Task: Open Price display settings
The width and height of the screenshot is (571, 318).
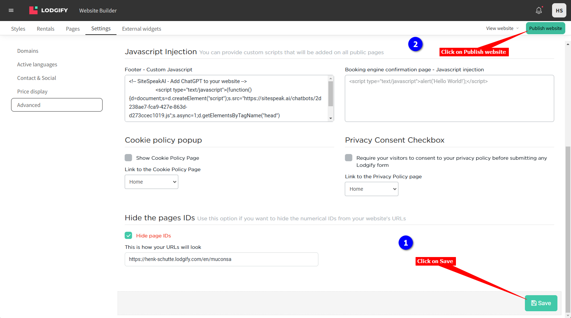Action: [32, 92]
